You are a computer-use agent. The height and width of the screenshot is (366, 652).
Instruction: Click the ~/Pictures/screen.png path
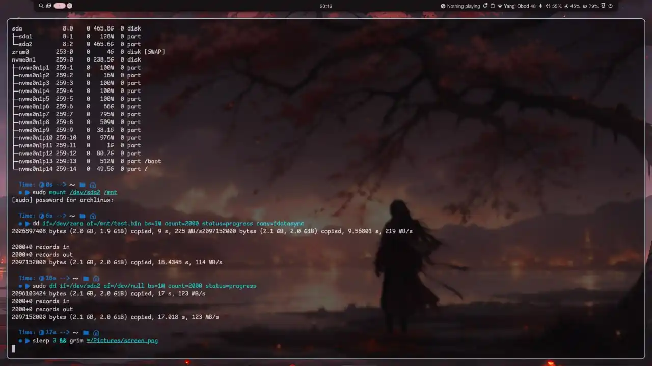122,340
